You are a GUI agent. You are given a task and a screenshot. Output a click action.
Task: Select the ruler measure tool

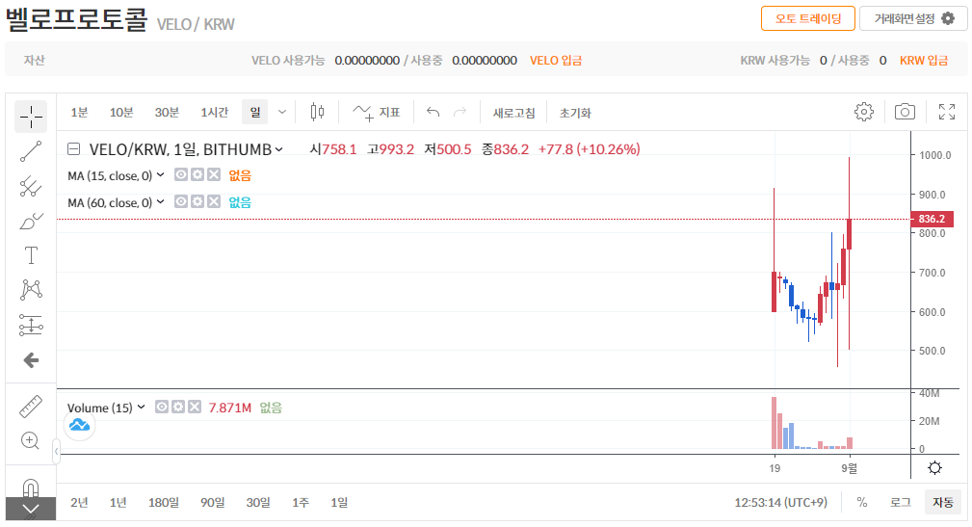coord(31,407)
